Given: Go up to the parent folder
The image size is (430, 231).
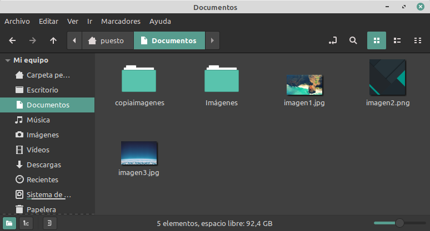Looking at the screenshot, I should click(53, 40).
